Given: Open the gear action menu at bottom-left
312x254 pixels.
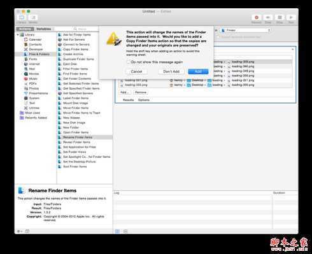Looking at the screenshot, I should (x=20, y=231).
